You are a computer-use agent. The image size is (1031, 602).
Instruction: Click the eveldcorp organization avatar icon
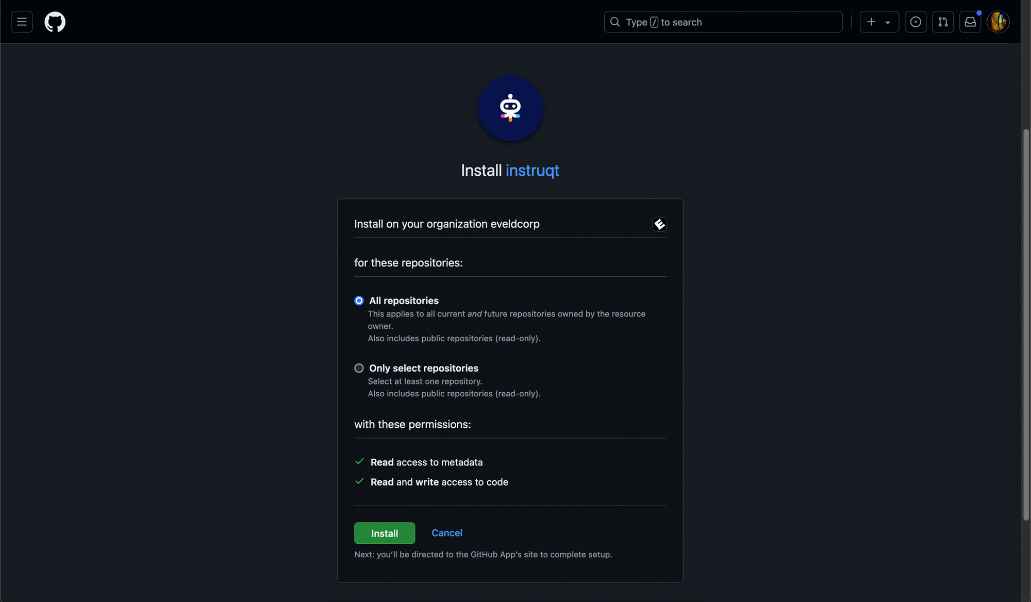(659, 224)
